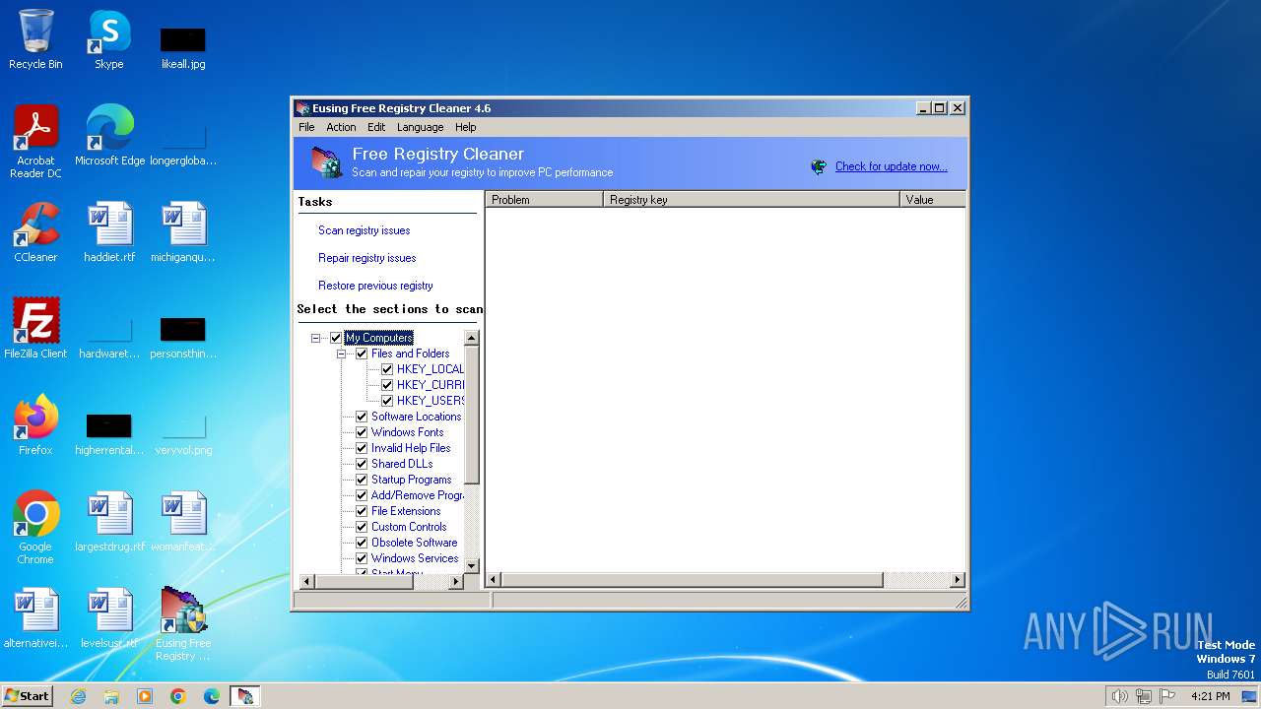This screenshot has width=1261, height=709.
Task: Toggle the HKEY_USERS checkbox
Action: tap(387, 401)
